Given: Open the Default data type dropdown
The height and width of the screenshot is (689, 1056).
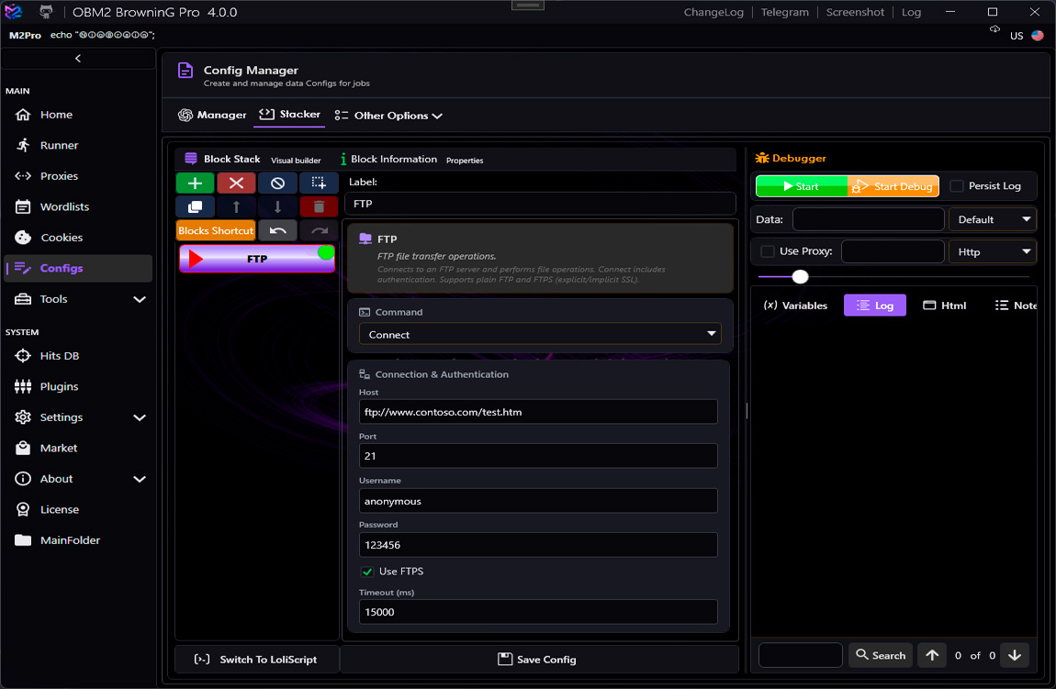Looking at the screenshot, I should (x=992, y=219).
